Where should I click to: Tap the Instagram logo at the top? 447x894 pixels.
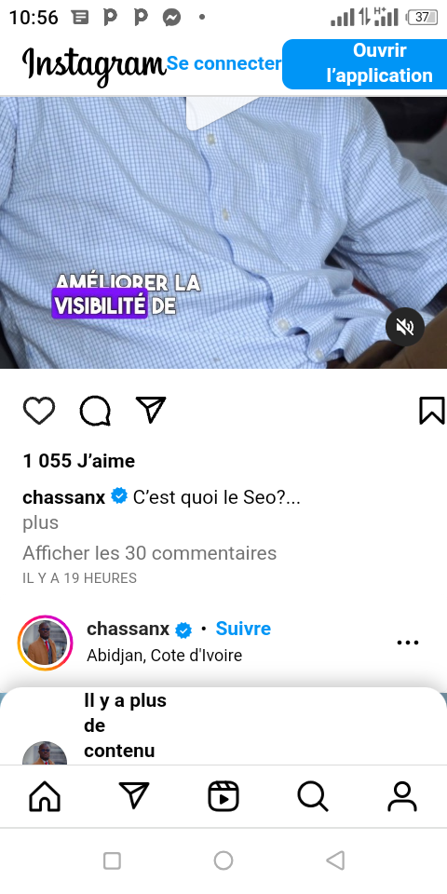(94, 65)
